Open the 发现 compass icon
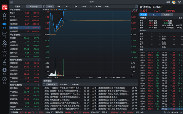183x114 pixels. click(x=5, y=81)
